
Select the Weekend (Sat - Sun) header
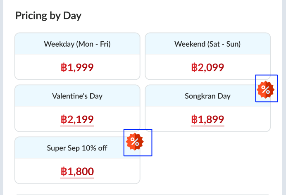[x=207, y=44]
